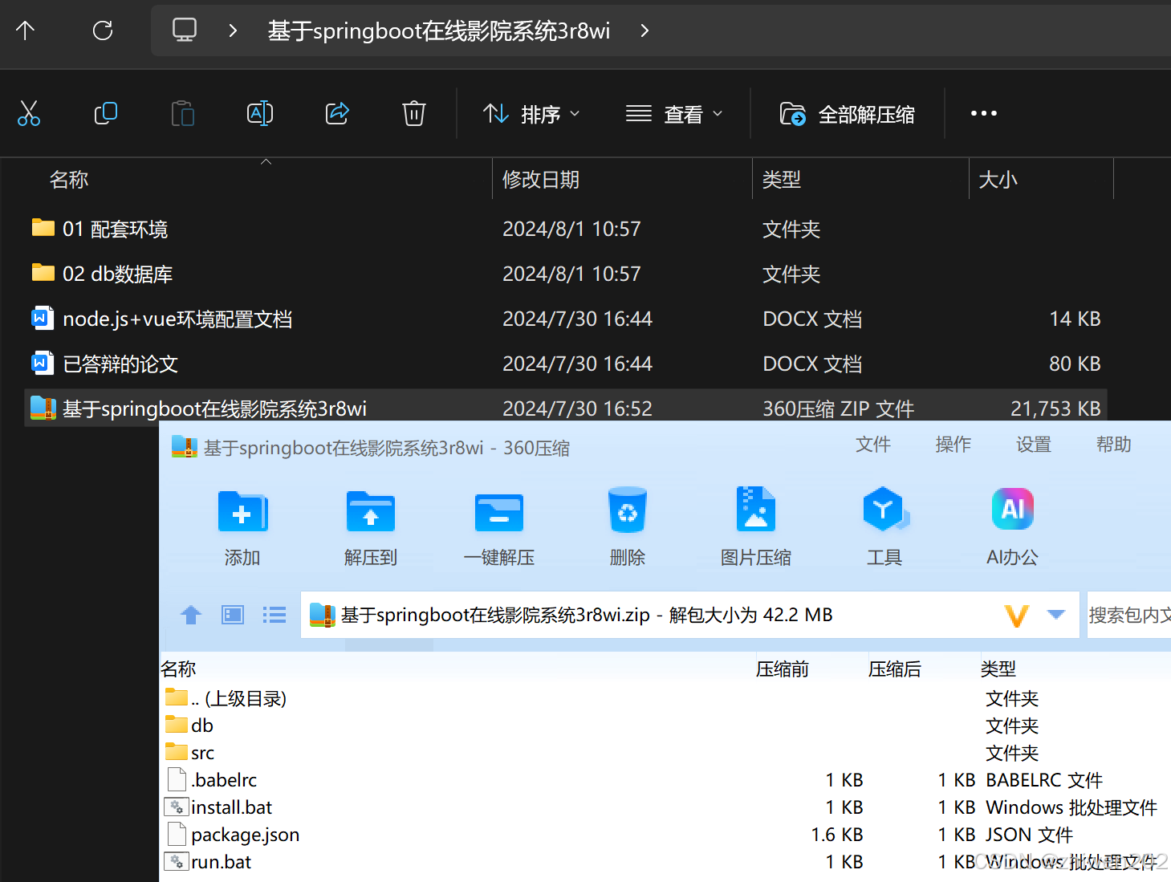Screen dimensions: 1171x882
Task: Select the 01 配套环境 folder
Action: pos(566,229)
